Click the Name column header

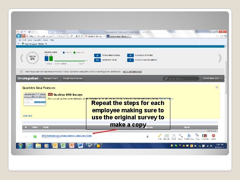[46, 127]
